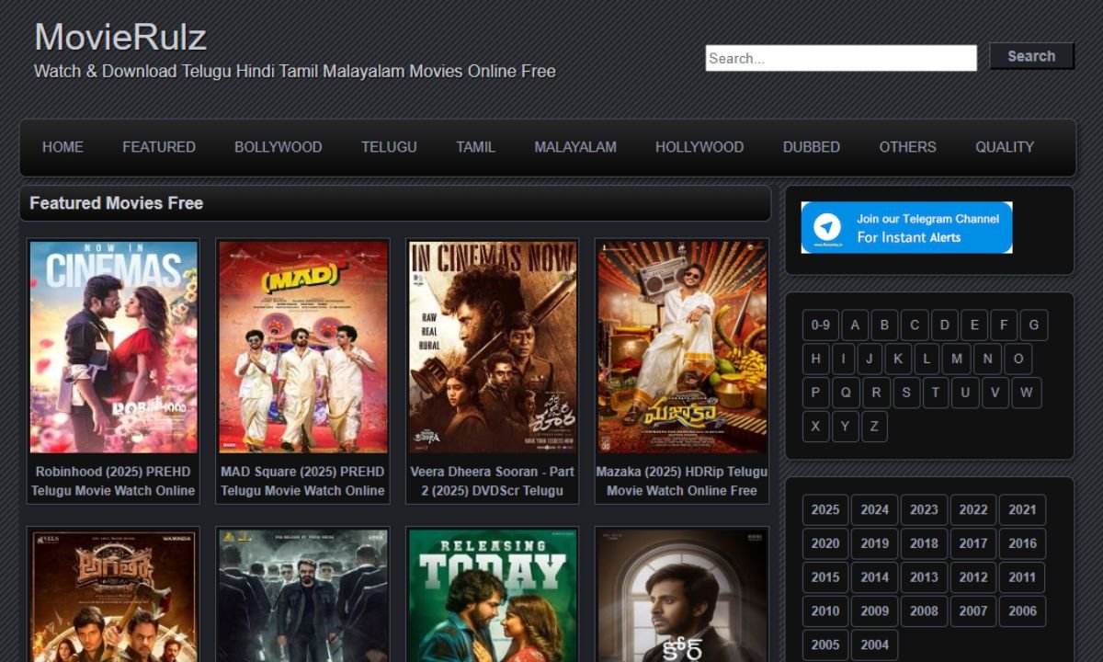
Task: Open the MAD Square movie poster
Action: pos(302,347)
